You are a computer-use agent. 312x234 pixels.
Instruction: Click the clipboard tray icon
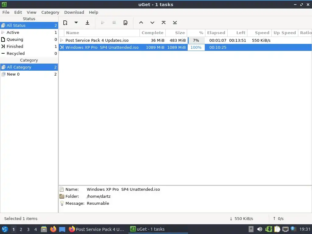[x=277, y=229]
